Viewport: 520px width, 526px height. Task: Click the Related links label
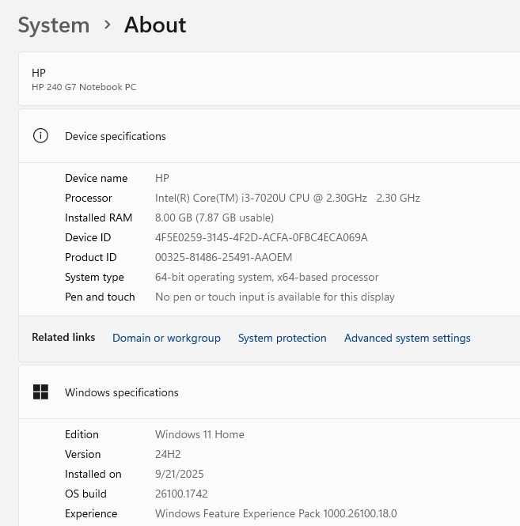63,337
